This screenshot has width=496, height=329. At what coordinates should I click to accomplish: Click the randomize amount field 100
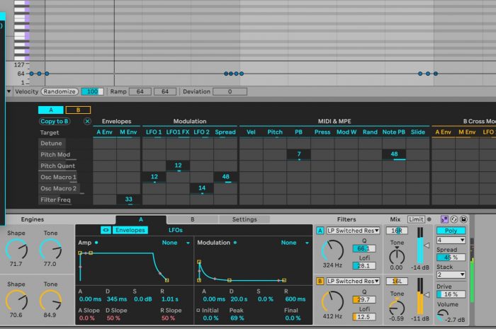[92, 91]
